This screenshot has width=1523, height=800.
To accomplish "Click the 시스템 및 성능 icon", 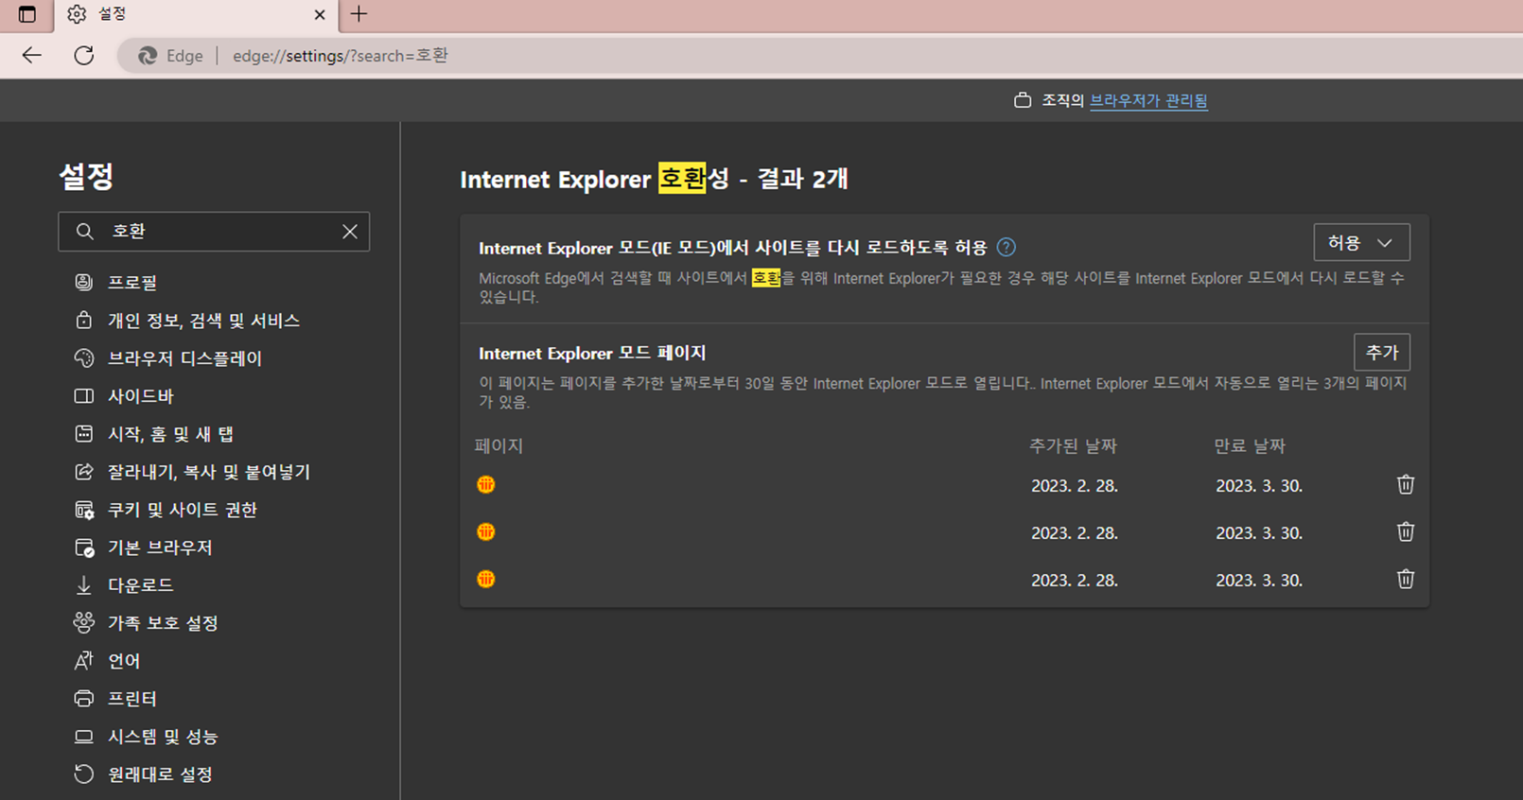I will (84, 737).
